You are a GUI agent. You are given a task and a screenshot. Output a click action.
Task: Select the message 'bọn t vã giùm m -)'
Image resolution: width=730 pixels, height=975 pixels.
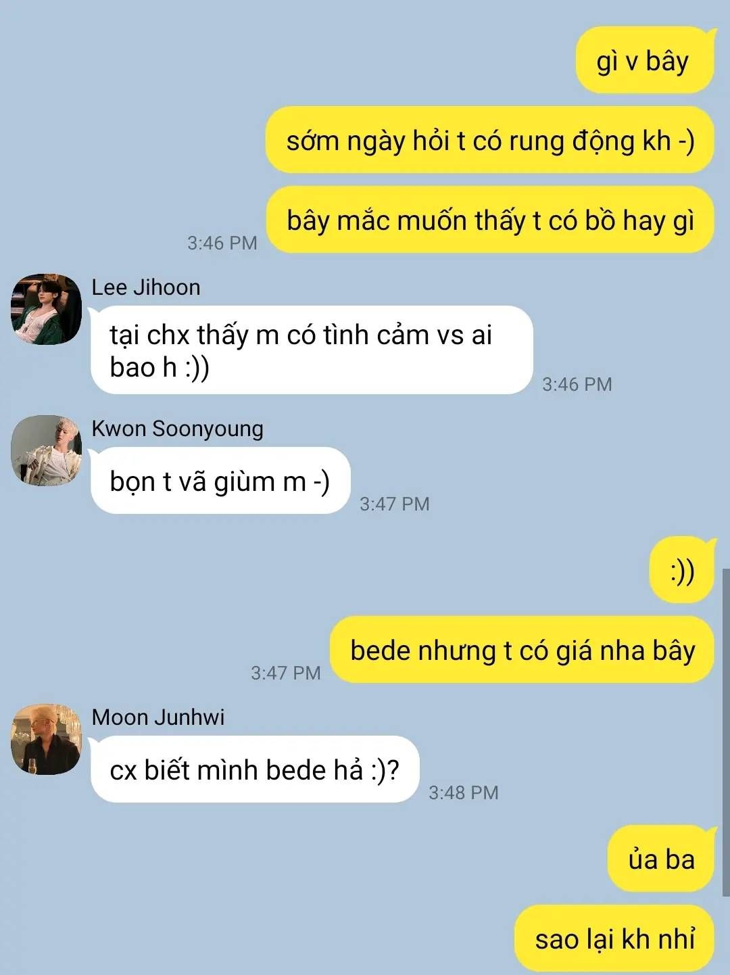pyautogui.click(x=220, y=481)
